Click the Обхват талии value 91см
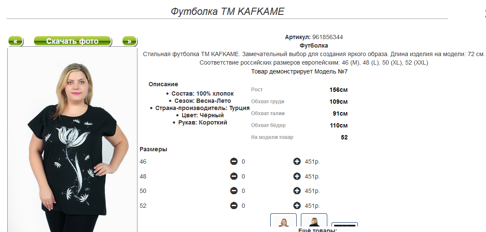 340,114
